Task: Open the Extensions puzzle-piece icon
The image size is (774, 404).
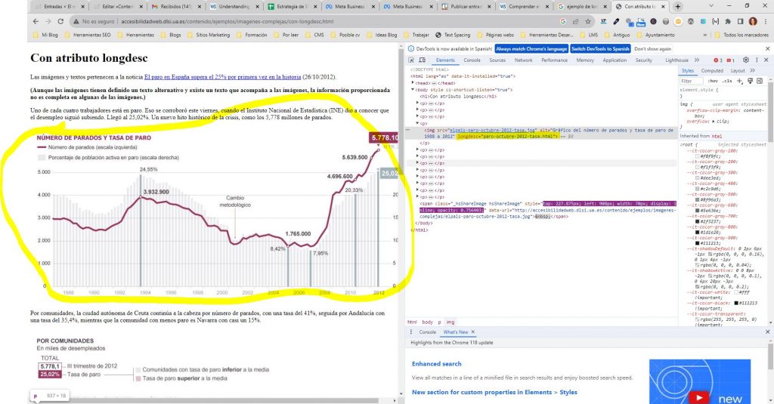Action: [728, 21]
